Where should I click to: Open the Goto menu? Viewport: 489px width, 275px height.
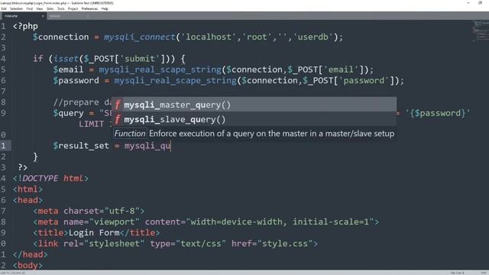point(50,8)
